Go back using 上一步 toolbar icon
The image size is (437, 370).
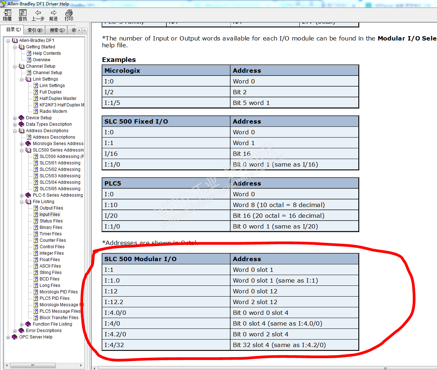pyautogui.click(x=38, y=15)
